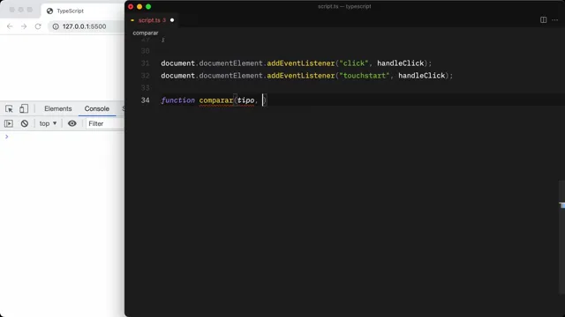Open the Console tab in DevTools
565x317 pixels.
(x=97, y=108)
